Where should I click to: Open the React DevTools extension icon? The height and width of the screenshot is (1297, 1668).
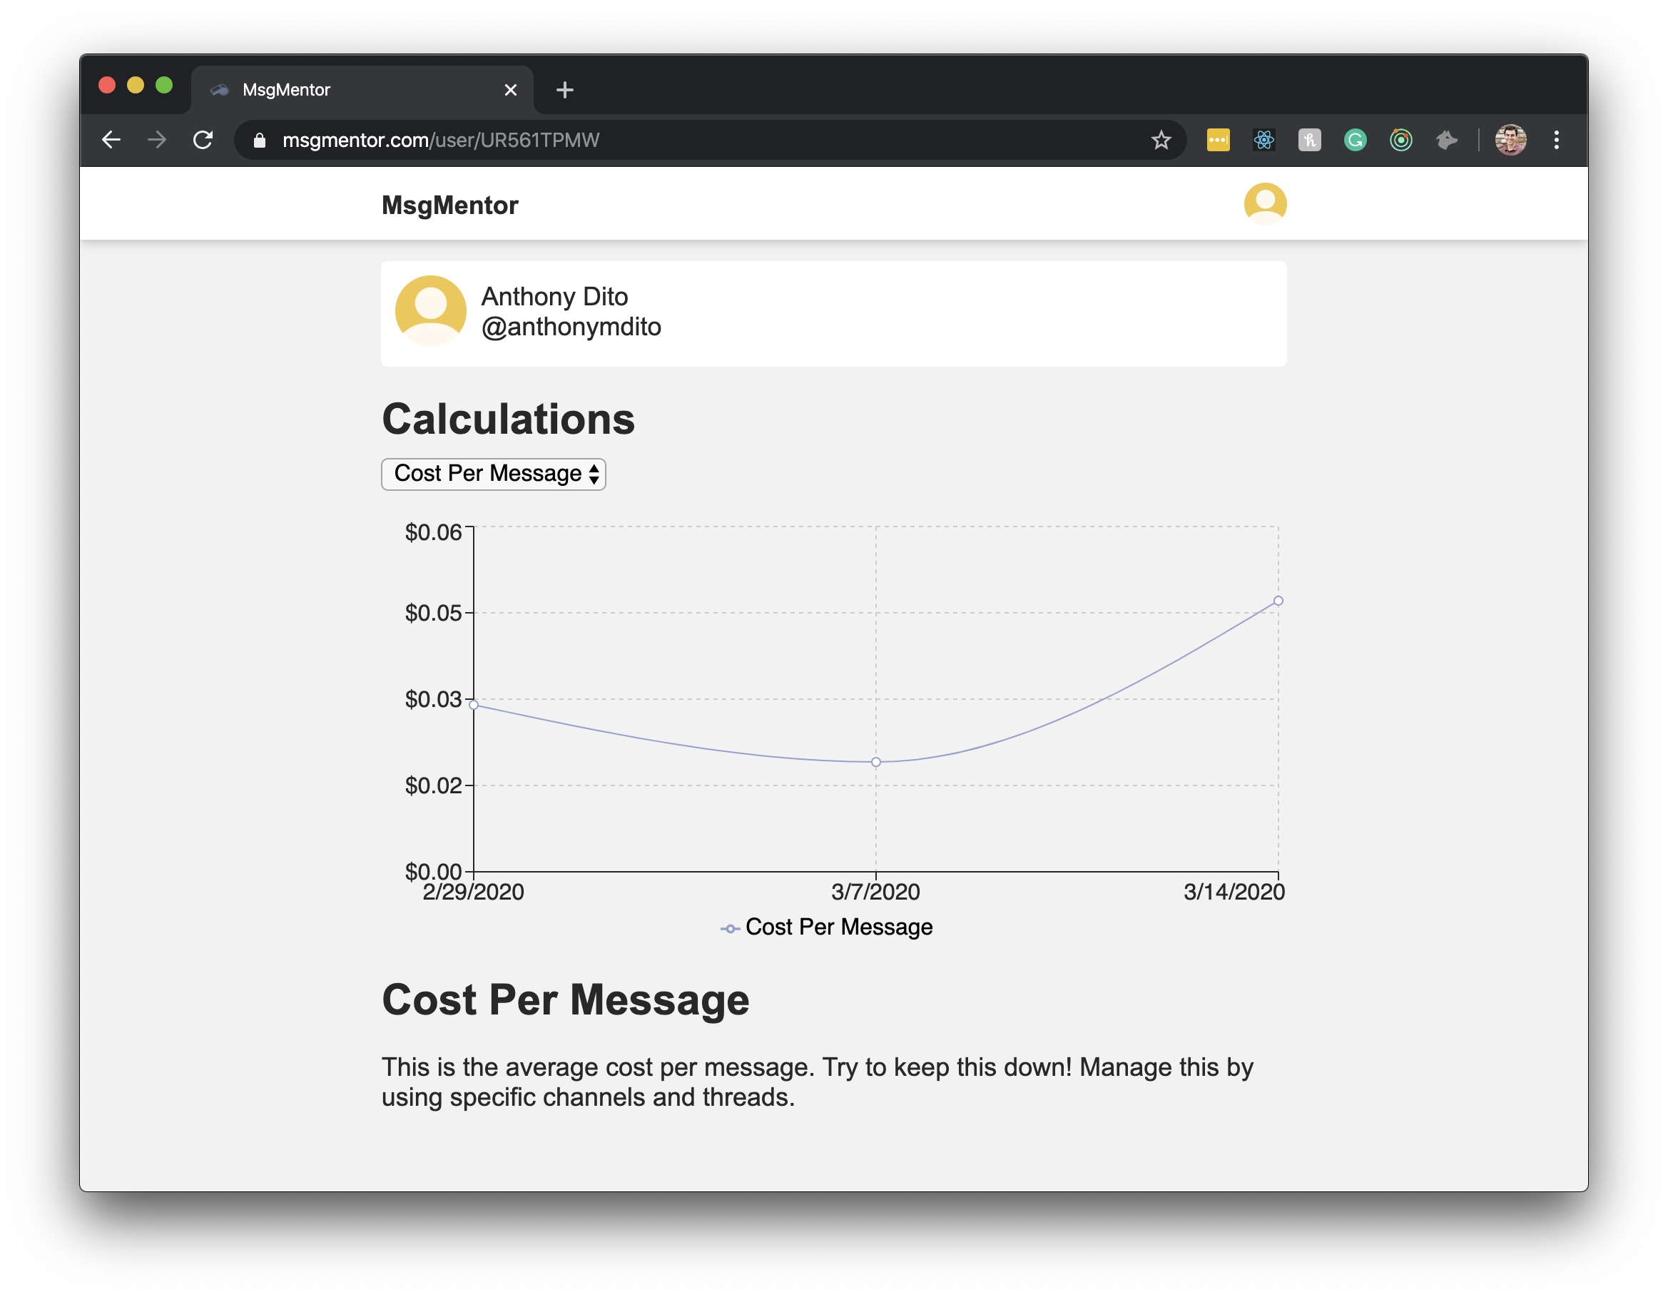click(1264, 140)
